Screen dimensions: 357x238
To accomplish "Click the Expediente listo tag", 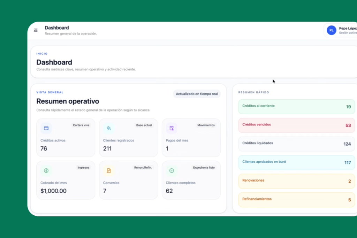I will pyautogui.click(x=204, y=168).
